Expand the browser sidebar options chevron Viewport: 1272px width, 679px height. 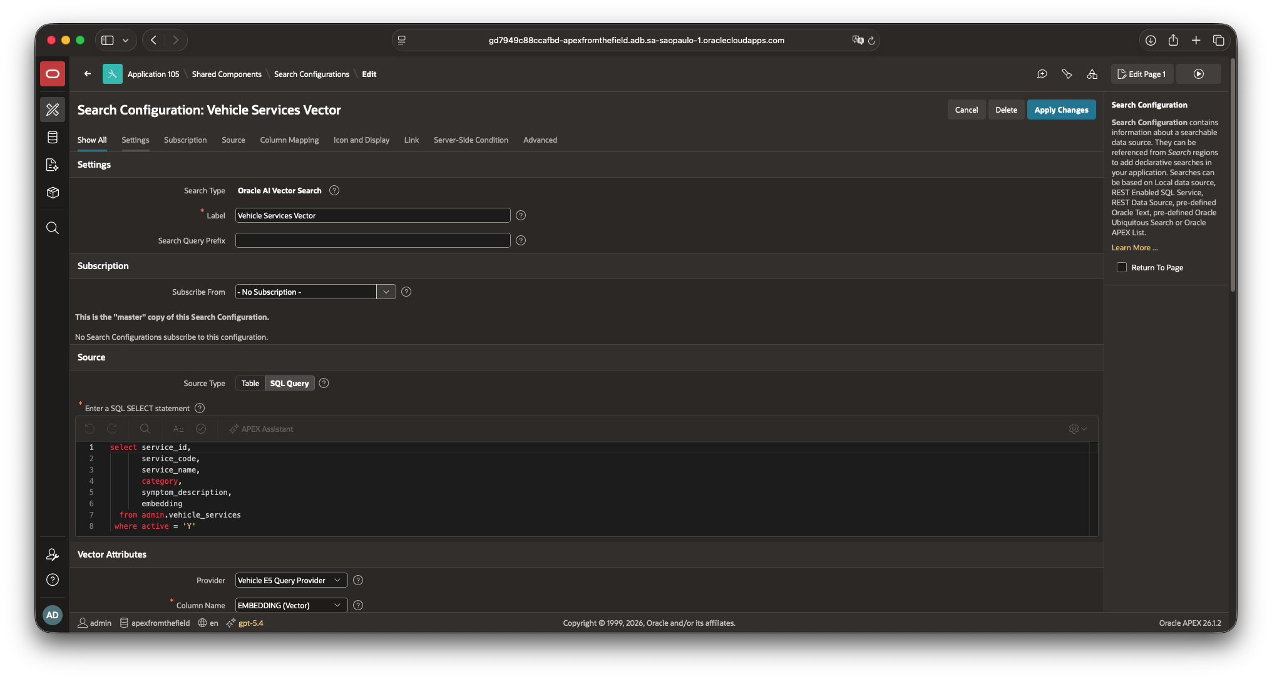coord(125,40)
